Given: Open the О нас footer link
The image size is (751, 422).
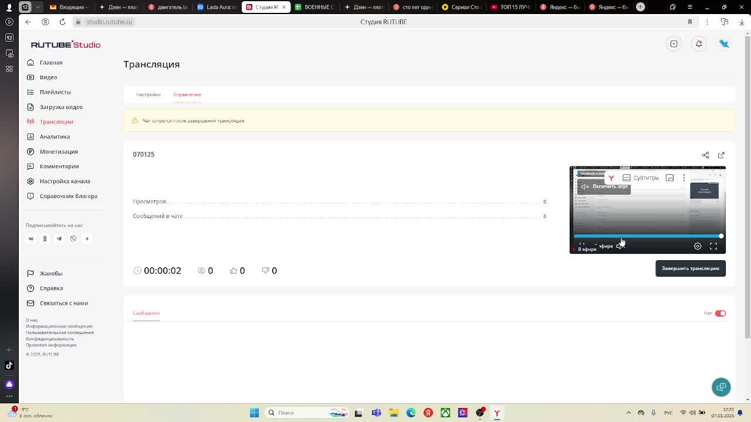Looking at the screenshot, I should click(x=32, y=320).
